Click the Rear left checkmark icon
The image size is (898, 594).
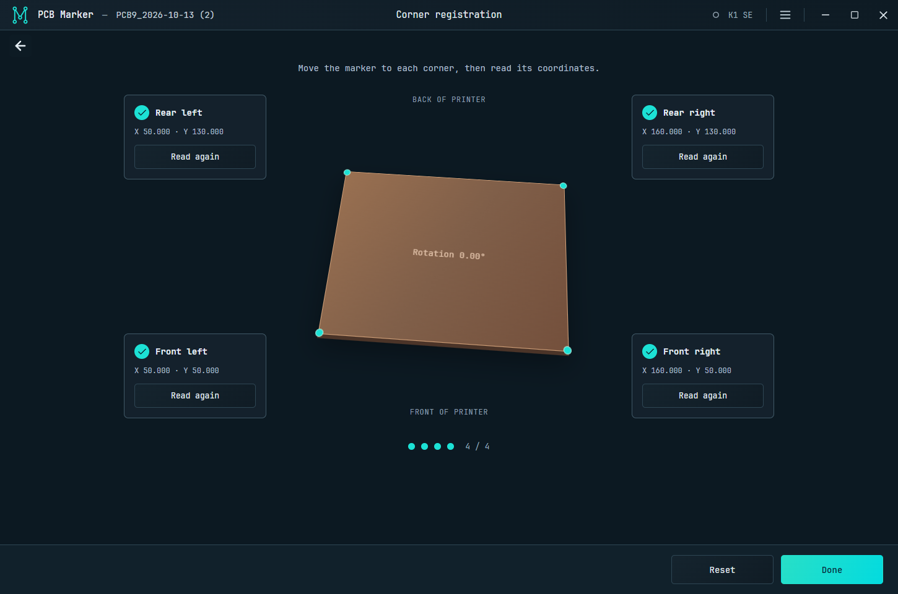tap(142, 113)
